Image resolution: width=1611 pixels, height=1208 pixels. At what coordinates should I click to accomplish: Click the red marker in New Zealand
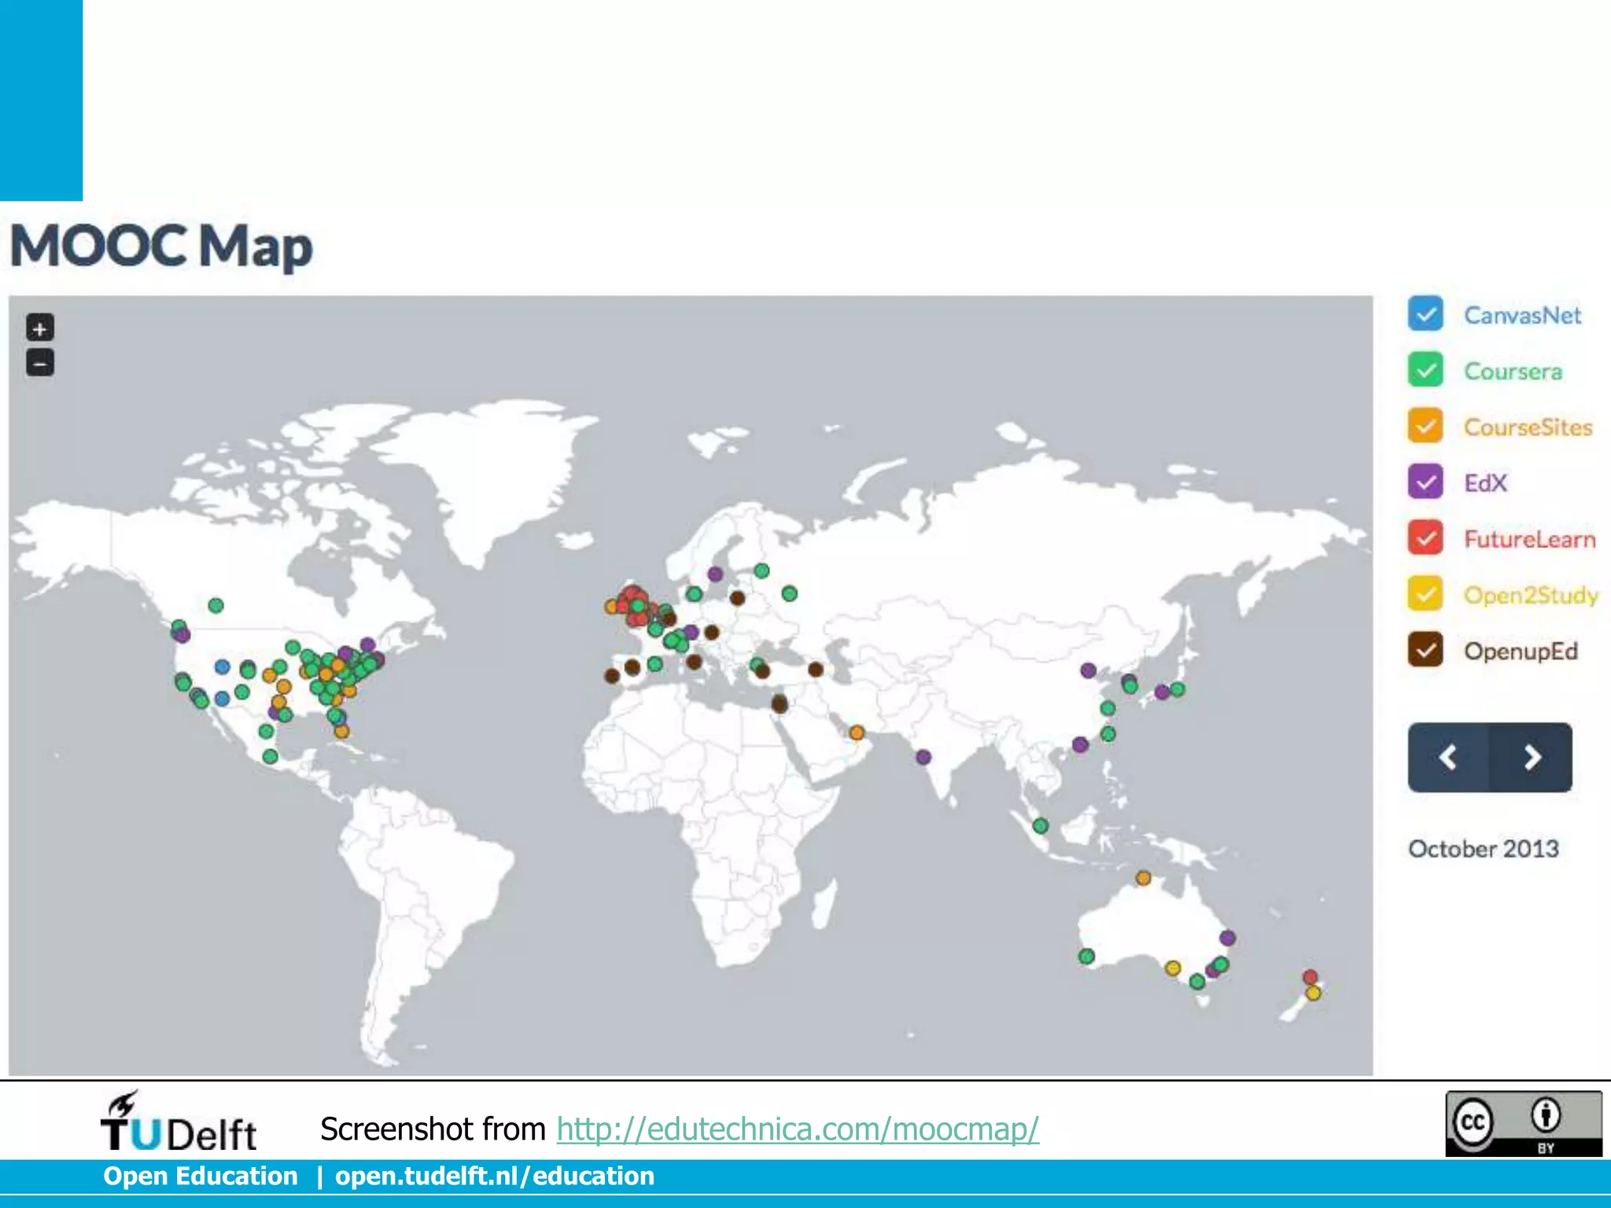tap(1310, 977)
